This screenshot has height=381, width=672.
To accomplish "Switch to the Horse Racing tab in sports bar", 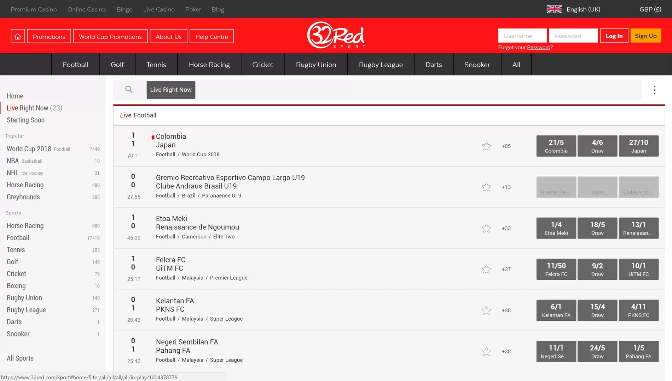I will [x=209, y=65].
